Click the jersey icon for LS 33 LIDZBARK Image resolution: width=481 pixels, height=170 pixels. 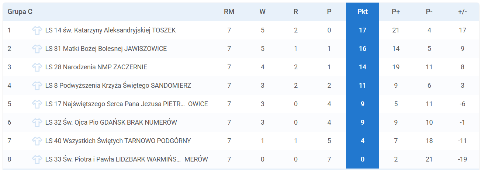[x=37, y=159]
